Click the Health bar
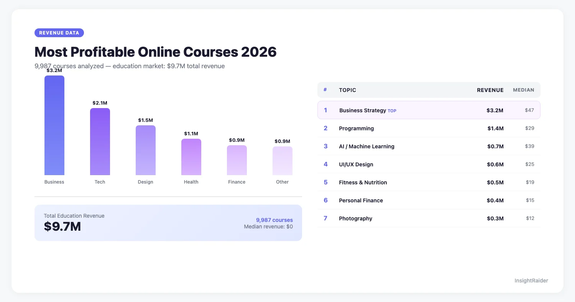 pos(191,156)
